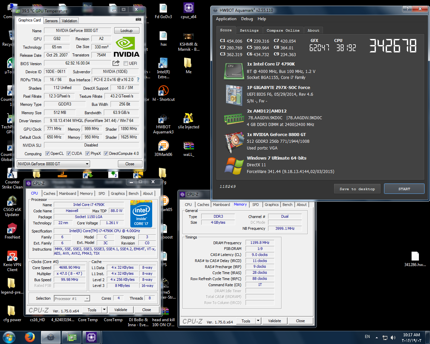The width and height of the screenshot is (430, 344).
Task: Click the DRAM Frequency value 1199.8 MHz
Action: [x=260, y=243]
